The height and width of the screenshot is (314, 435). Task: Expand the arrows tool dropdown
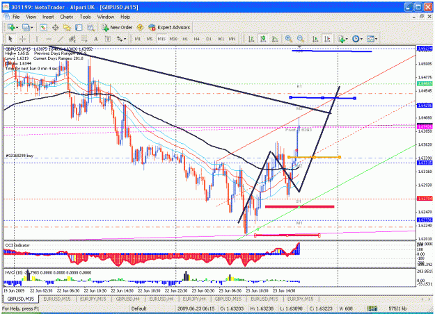tap(125, 39)
